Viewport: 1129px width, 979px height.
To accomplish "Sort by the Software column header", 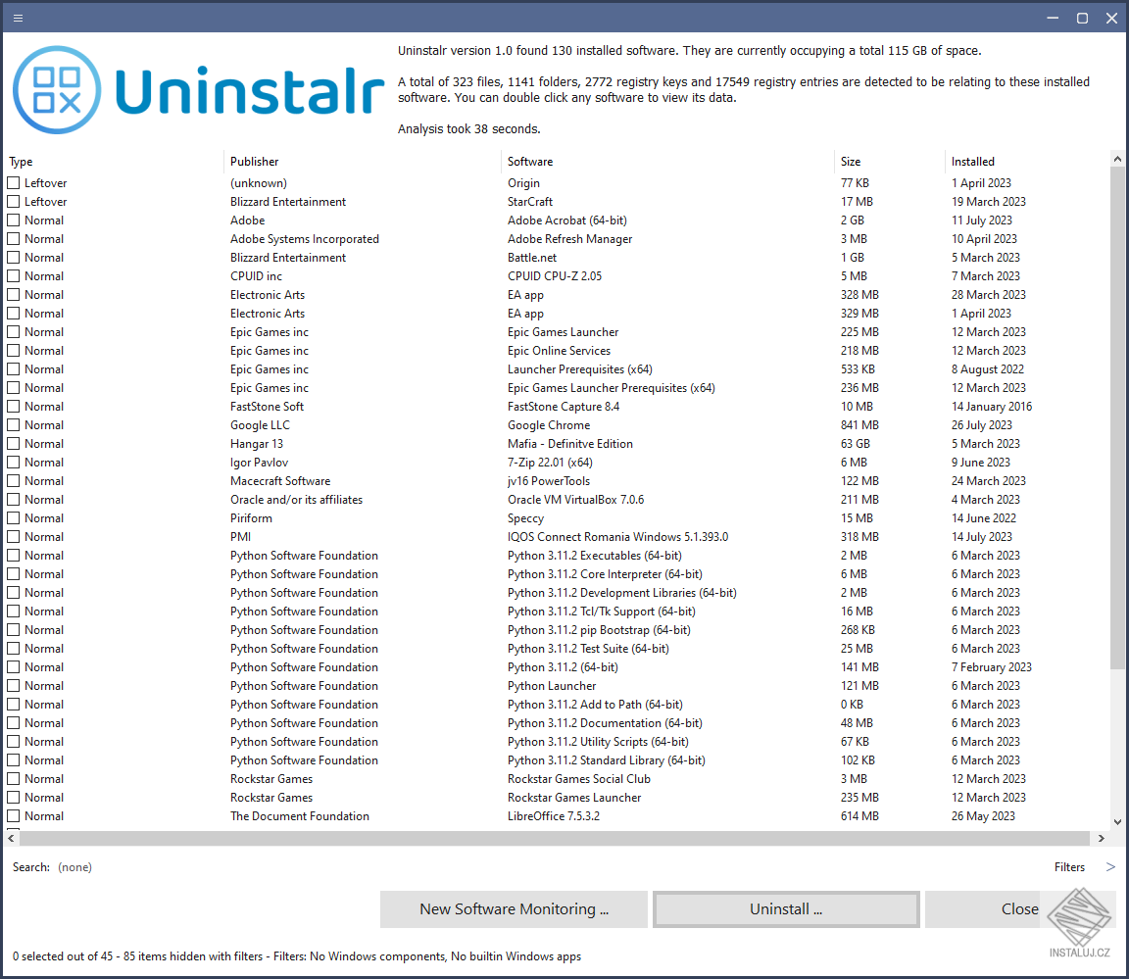I will tap(530, 162).
